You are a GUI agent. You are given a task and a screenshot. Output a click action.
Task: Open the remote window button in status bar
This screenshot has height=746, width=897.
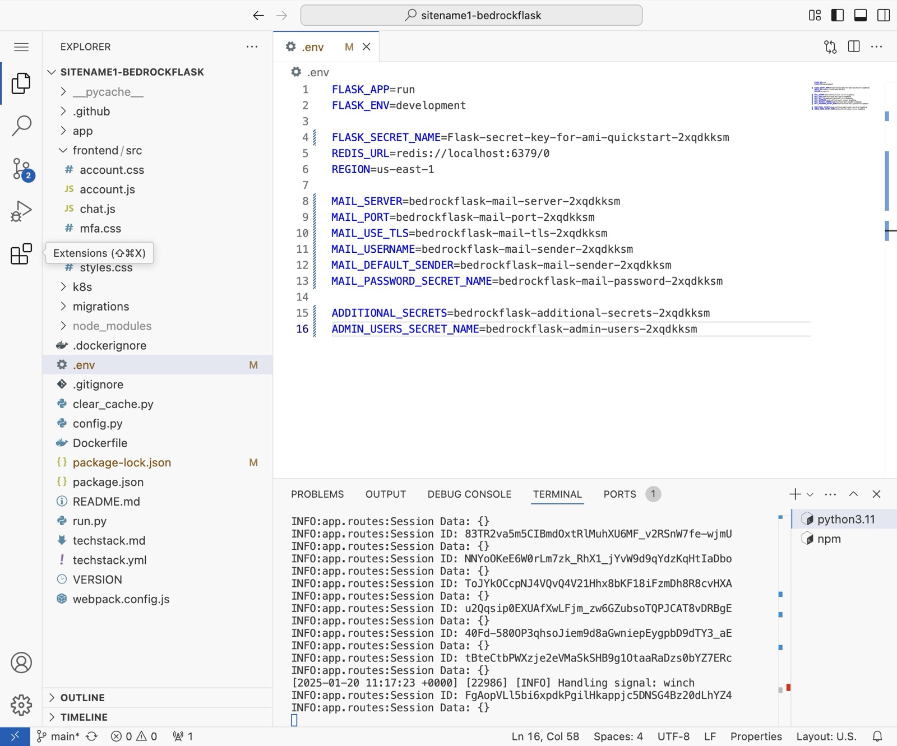pos(15,736)
